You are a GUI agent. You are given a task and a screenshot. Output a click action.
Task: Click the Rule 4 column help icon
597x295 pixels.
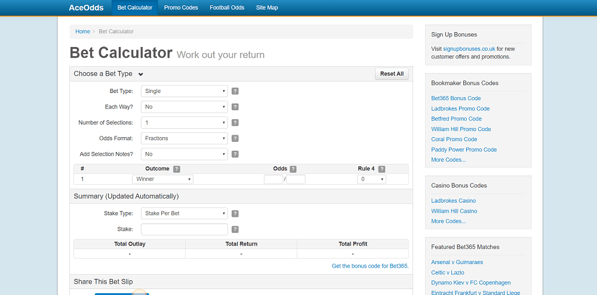381,169
